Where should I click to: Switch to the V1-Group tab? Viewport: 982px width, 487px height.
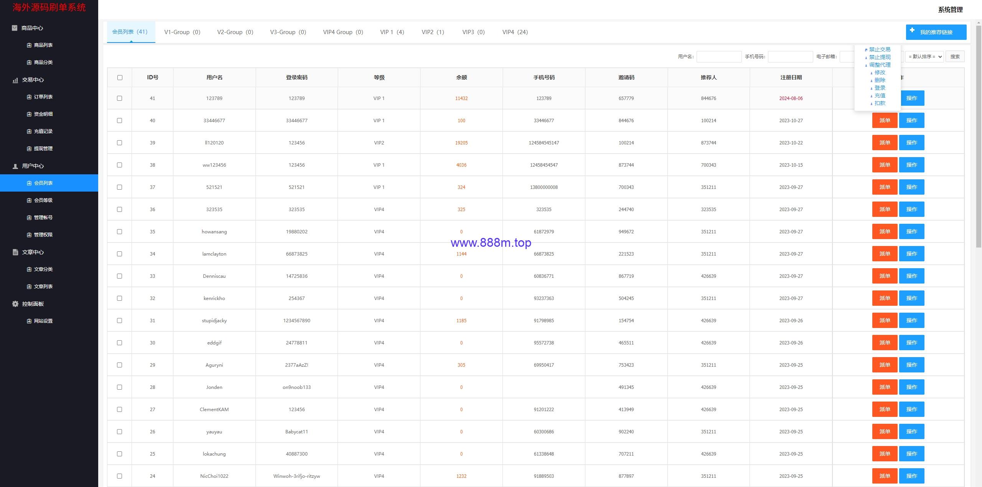[x=182, y=32]
